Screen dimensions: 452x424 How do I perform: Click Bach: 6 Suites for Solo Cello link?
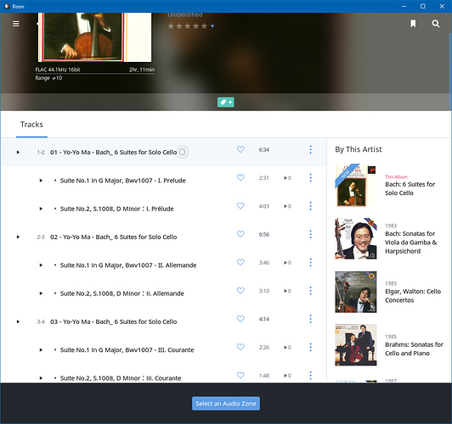(x=410, y=189)
